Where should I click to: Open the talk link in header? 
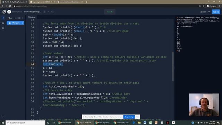tap(203, 12)
